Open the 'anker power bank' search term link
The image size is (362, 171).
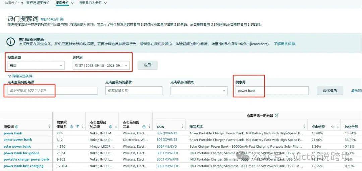(18, 140)
